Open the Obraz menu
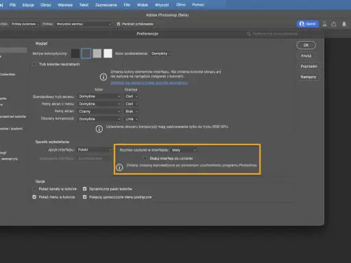 [x=46, y=5]
